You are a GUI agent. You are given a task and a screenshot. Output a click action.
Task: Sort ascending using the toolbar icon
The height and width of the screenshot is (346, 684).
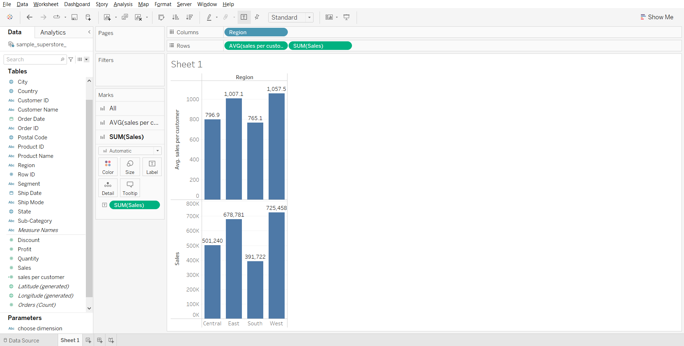click(x=175, y=17)
